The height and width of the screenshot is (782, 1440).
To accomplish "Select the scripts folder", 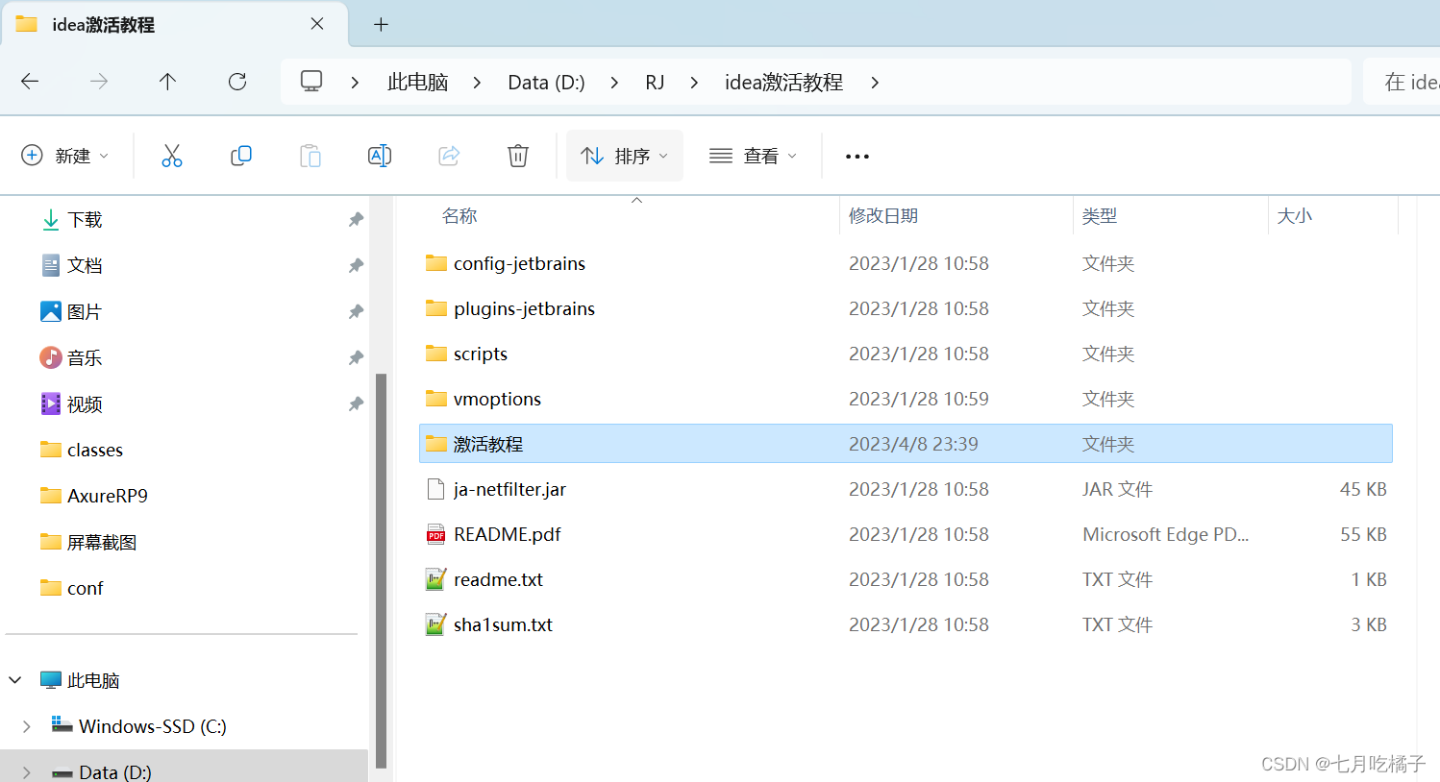I will [906, 354].
